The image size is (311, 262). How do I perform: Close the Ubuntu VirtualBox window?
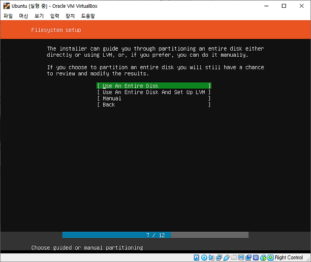[x=301, y=6]
